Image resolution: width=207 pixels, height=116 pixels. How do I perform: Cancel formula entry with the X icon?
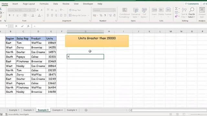coord(16,26)
